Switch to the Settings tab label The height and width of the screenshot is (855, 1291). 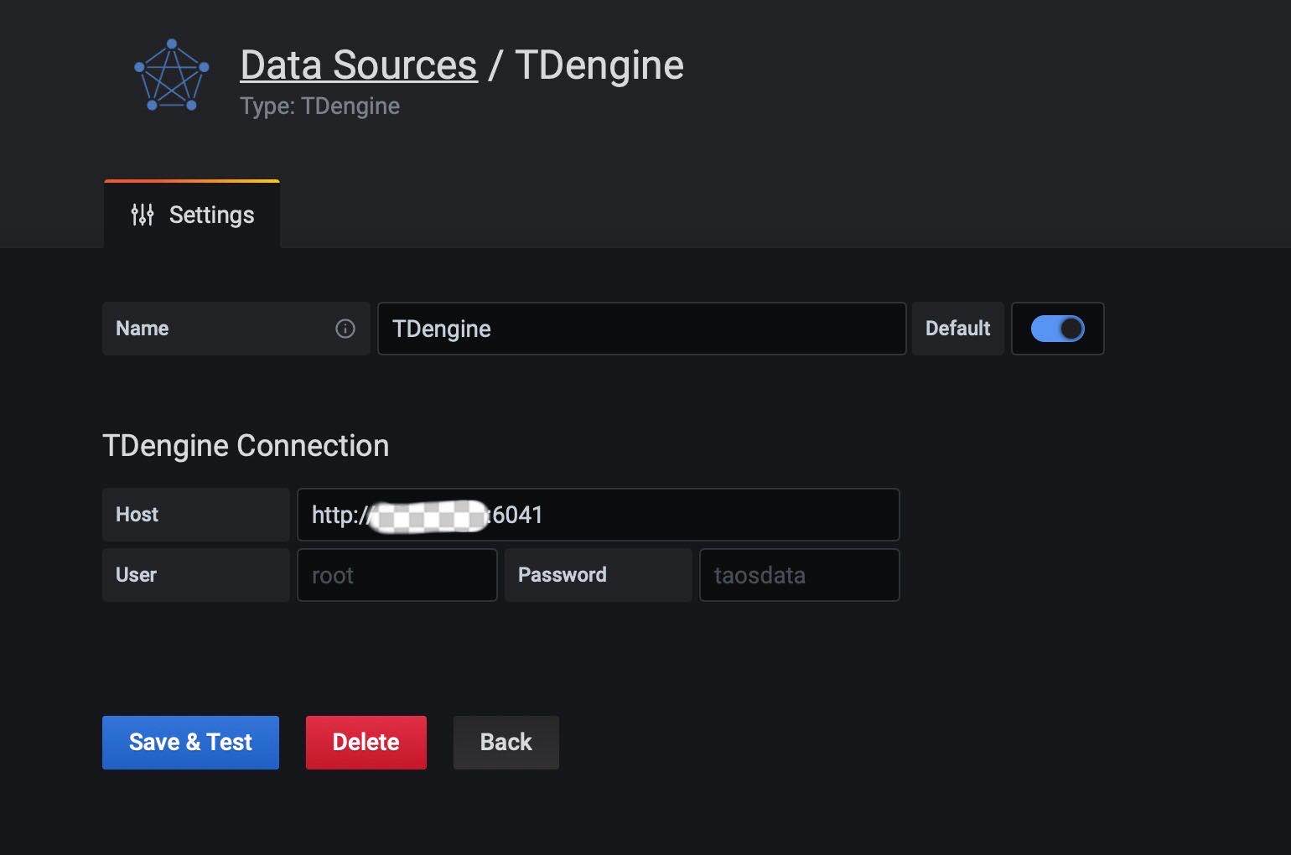[x=211, y=215]
